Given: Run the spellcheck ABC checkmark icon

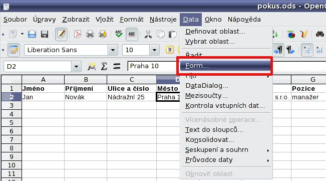Looking at the screenshot, I should point(119,34).
